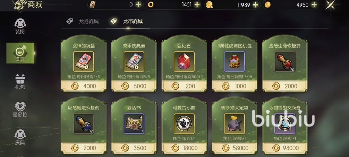
Task: Buy 应急生命恢复药 for 2000
Action: tap(285, 86)
